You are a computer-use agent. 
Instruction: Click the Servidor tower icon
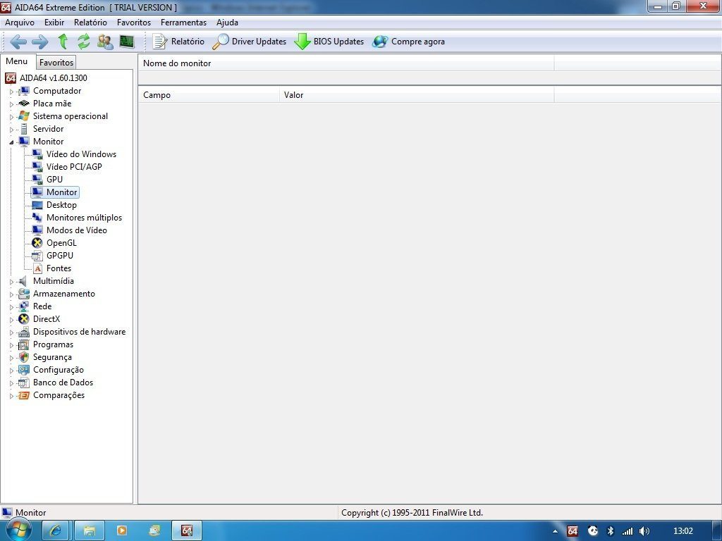[23, 129]
